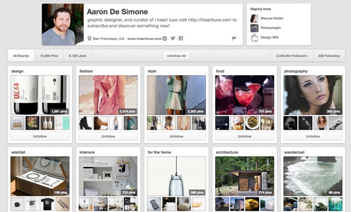Screen dimensions: 351x212
Task: Open the 6,138 Likes tab
Action: (x=77, y=56)
